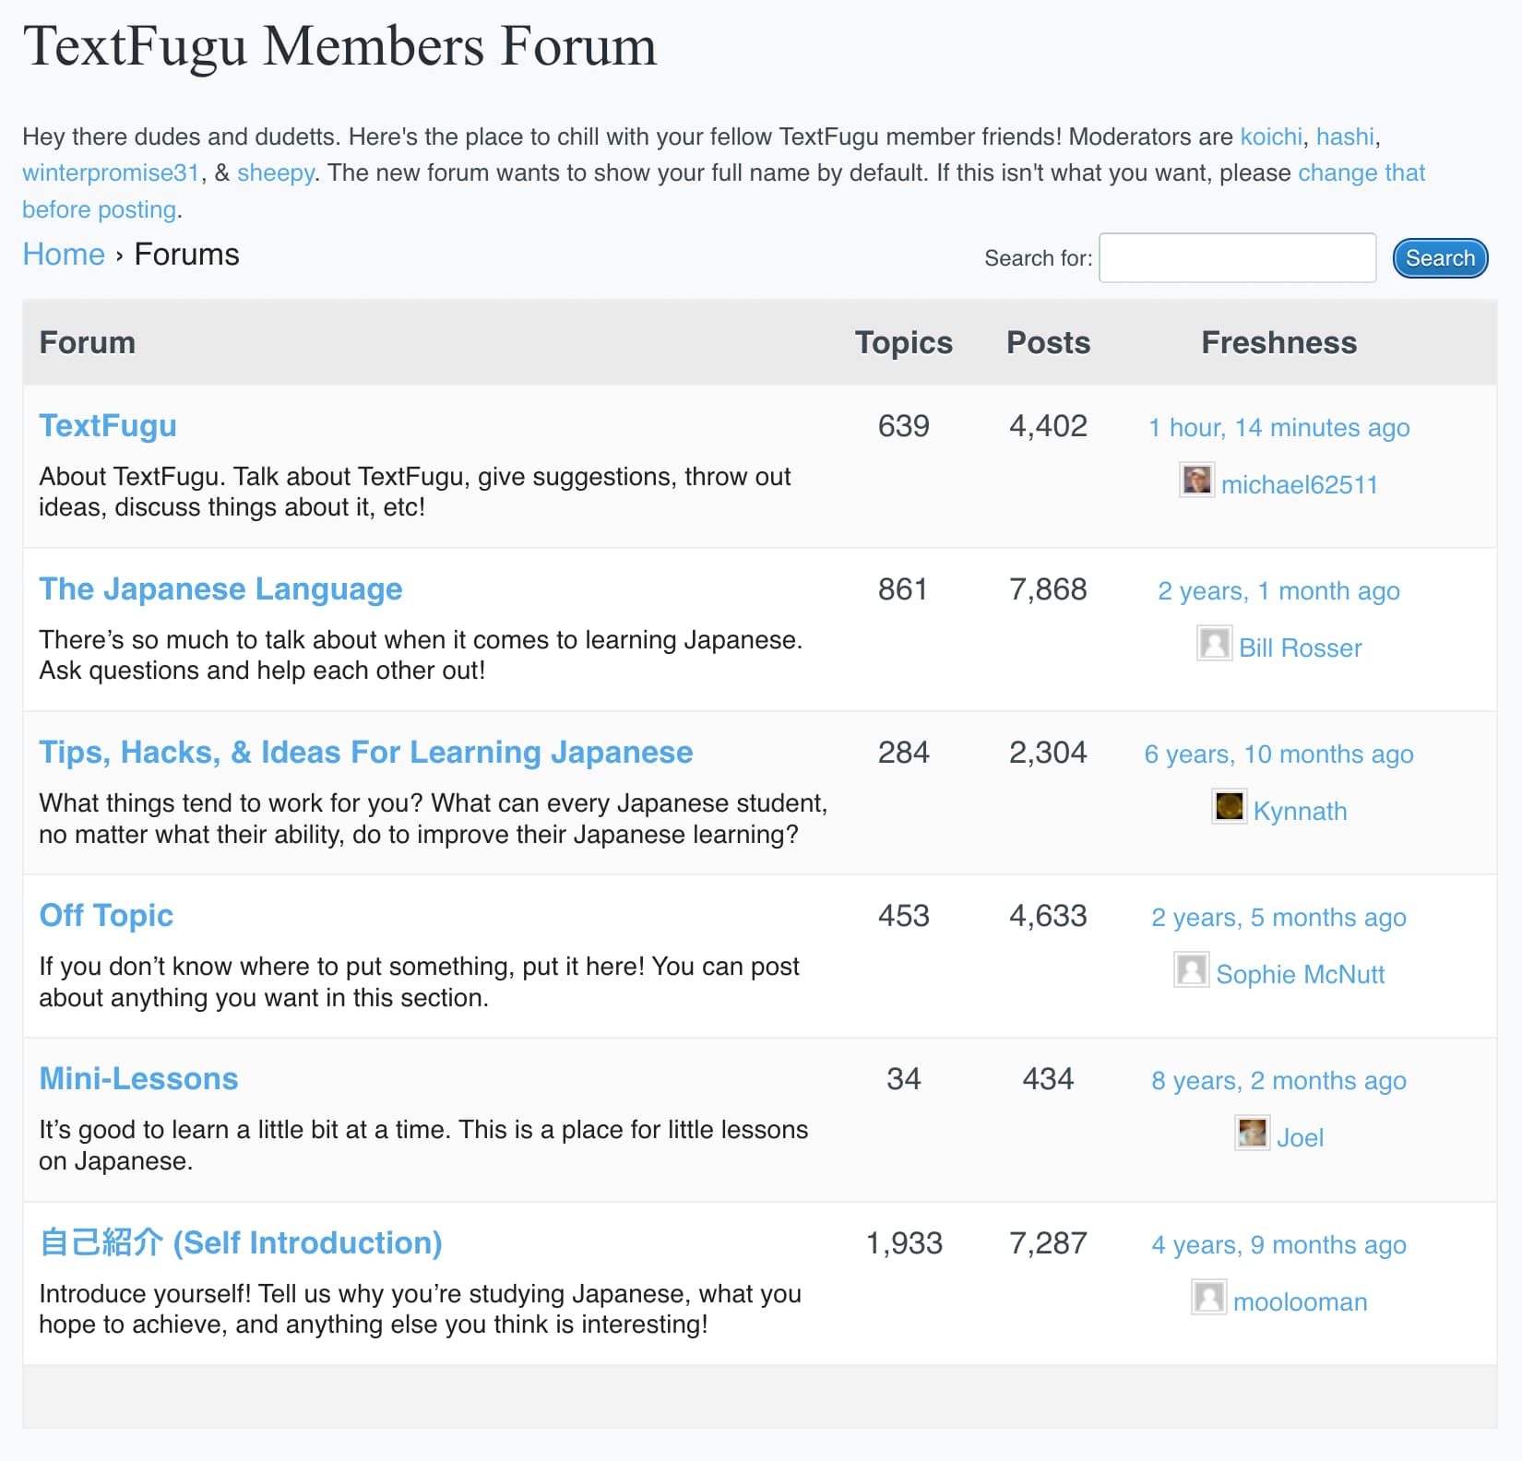Open moderator koichi's profile
1522x1461 pixels.
[x=1271, y=137]
